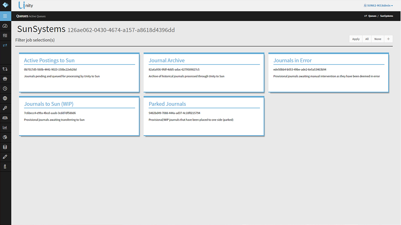Open the task list icon in sidebar
Screen dimensions: 401x225
click(x=5, y=36)
